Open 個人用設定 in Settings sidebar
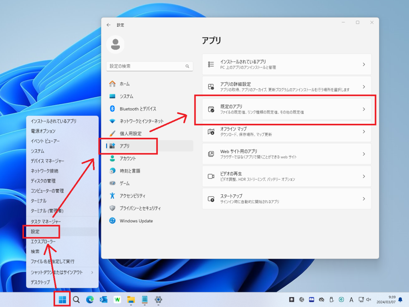 [x=150, y=134]
